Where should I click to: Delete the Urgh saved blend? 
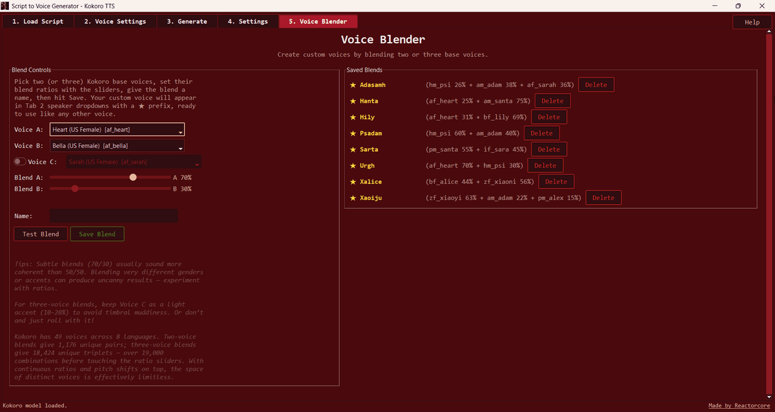[545, 165]
